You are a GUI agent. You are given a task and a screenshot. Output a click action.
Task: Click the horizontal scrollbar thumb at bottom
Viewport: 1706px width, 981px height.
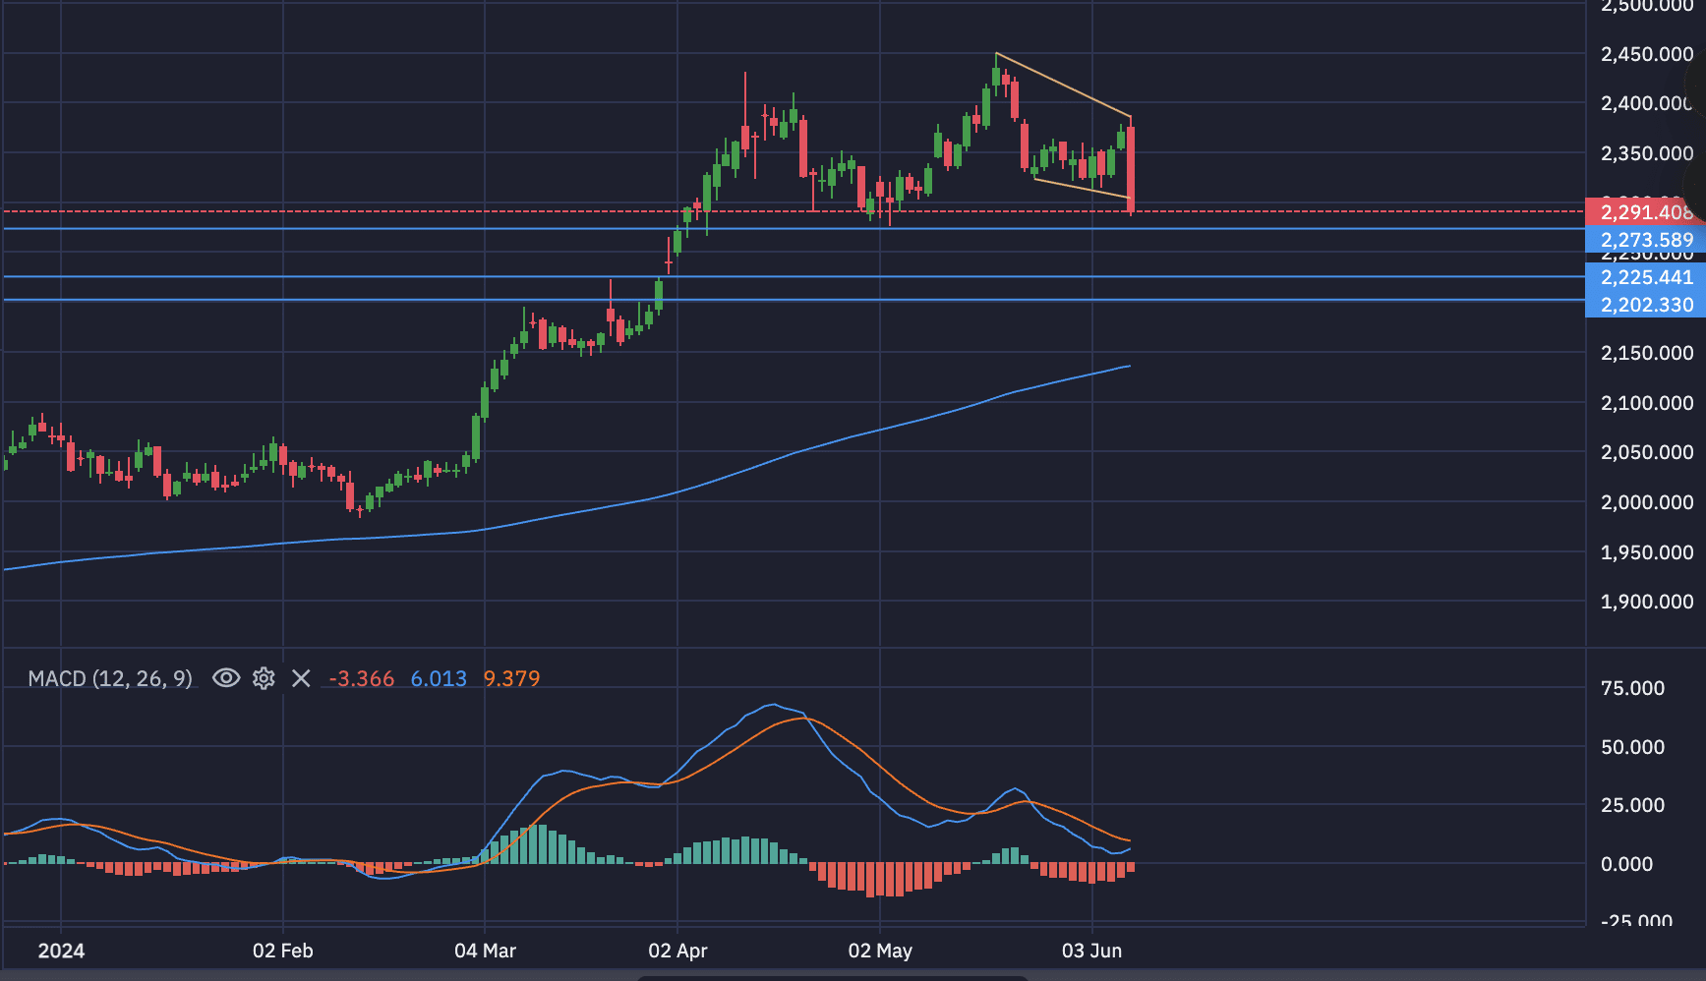pyautogui.click(x=833, y=977)
